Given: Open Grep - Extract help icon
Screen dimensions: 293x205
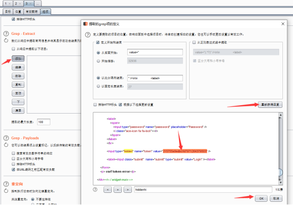Looking at the screenshot, I should click(6, 33).
